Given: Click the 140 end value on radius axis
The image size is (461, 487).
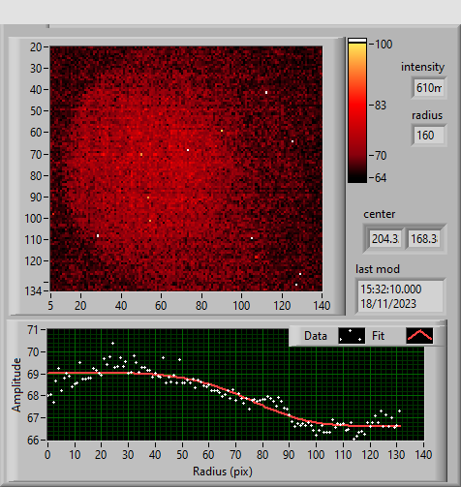Looking at the screenshot, I should click(x=423, y=455).
